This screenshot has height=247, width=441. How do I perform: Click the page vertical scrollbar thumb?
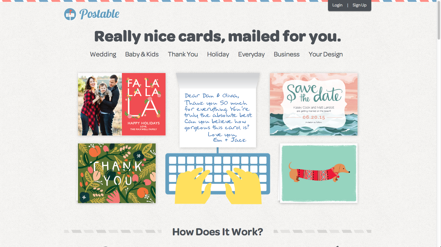pyautogui.click(x=439, y=20)
